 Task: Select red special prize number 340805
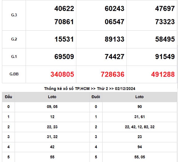tap(62, 74)
